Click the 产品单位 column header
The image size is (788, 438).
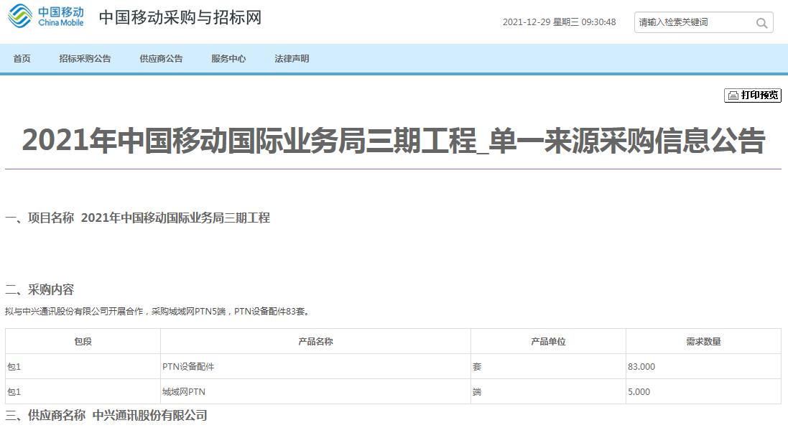coord(548,342)
